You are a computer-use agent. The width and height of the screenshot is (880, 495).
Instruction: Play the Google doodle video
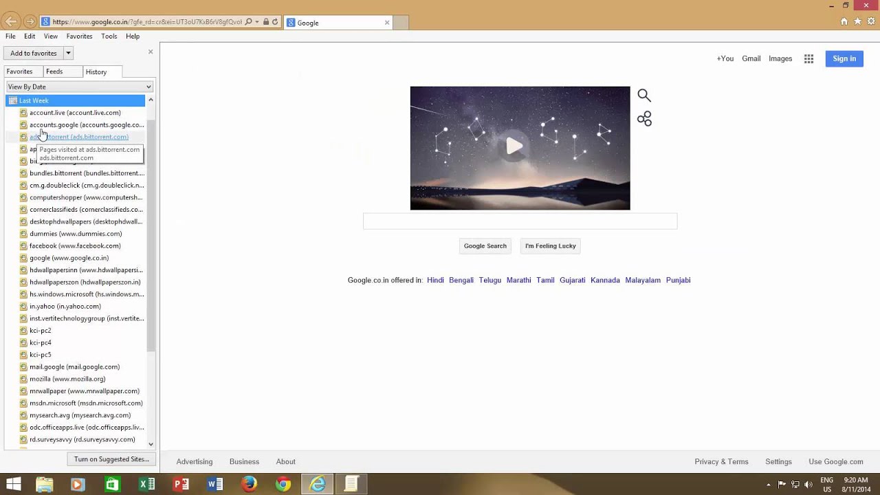[x=514, y=146]
